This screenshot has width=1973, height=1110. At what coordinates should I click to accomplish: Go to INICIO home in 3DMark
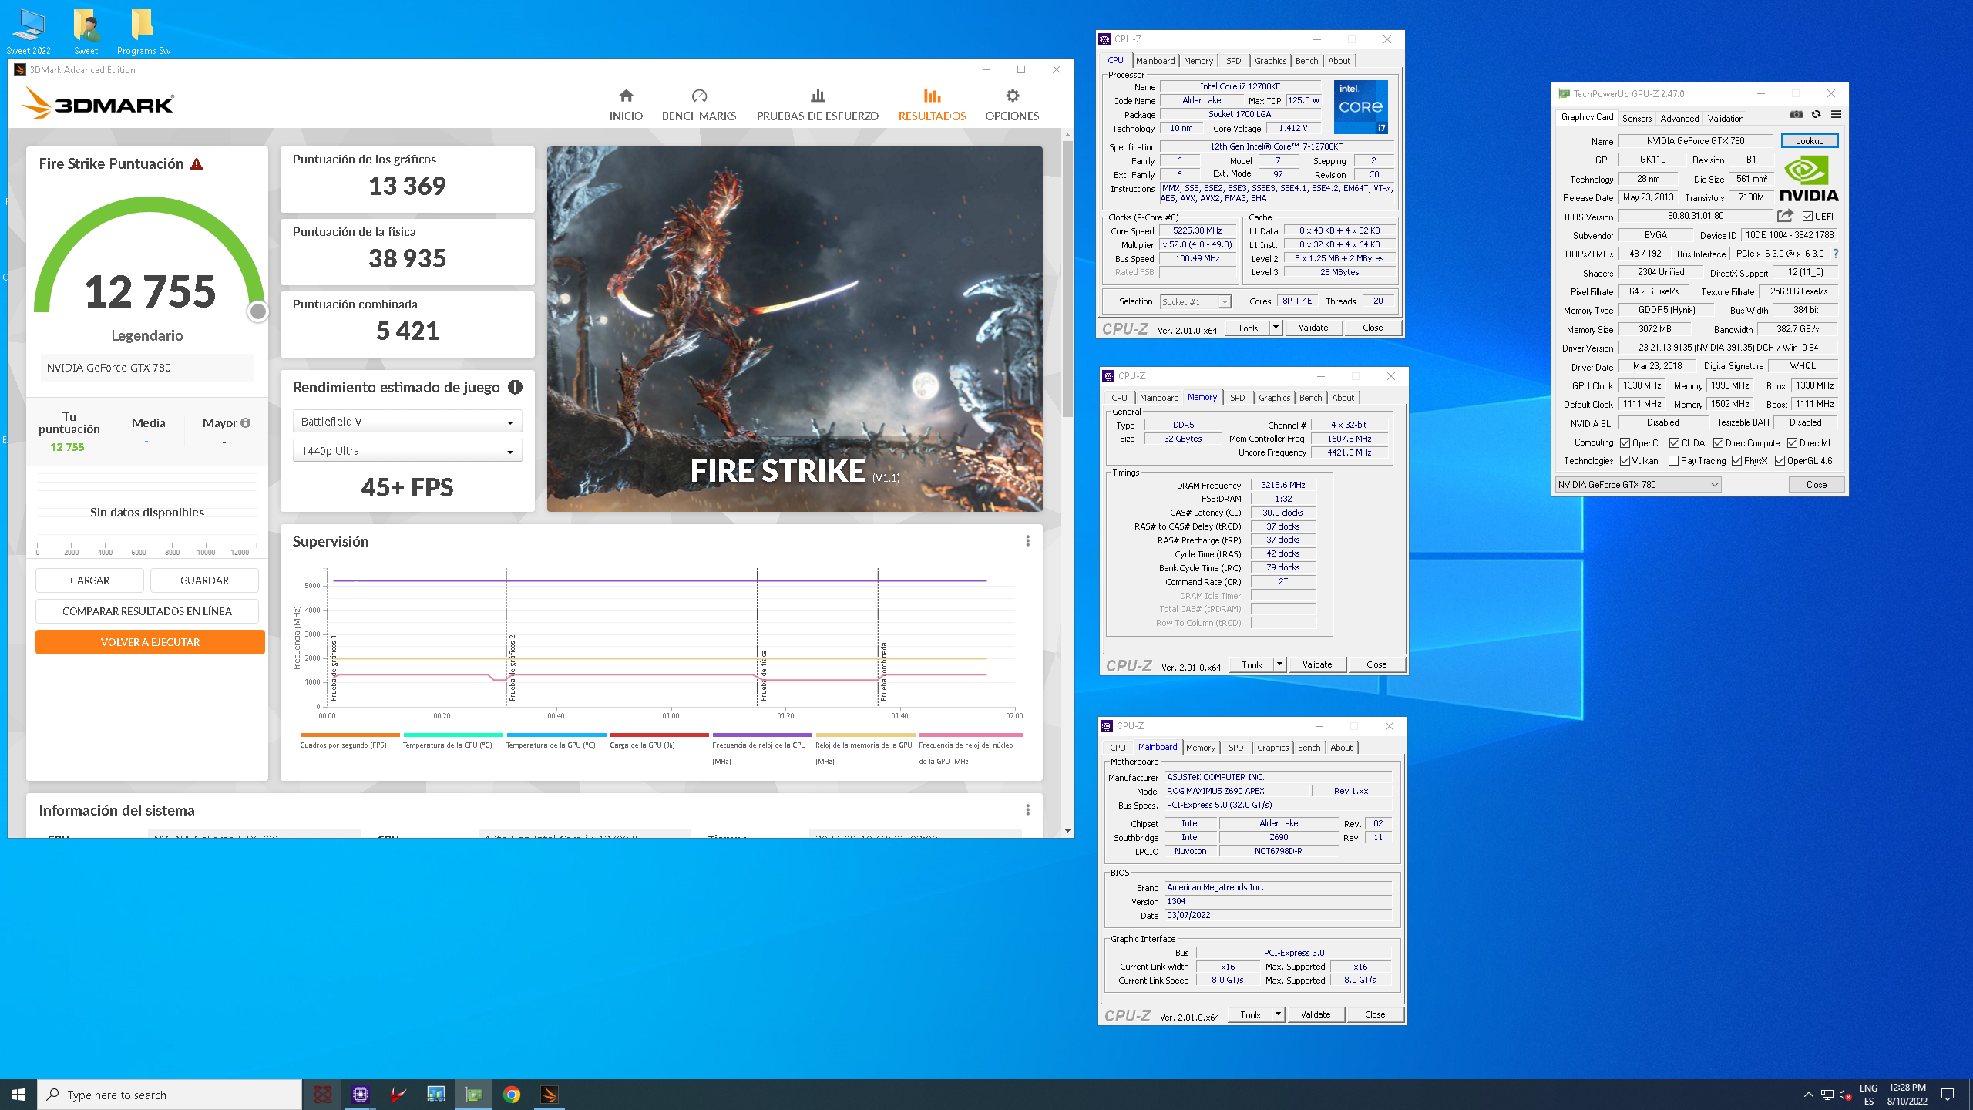click(625, 105)
